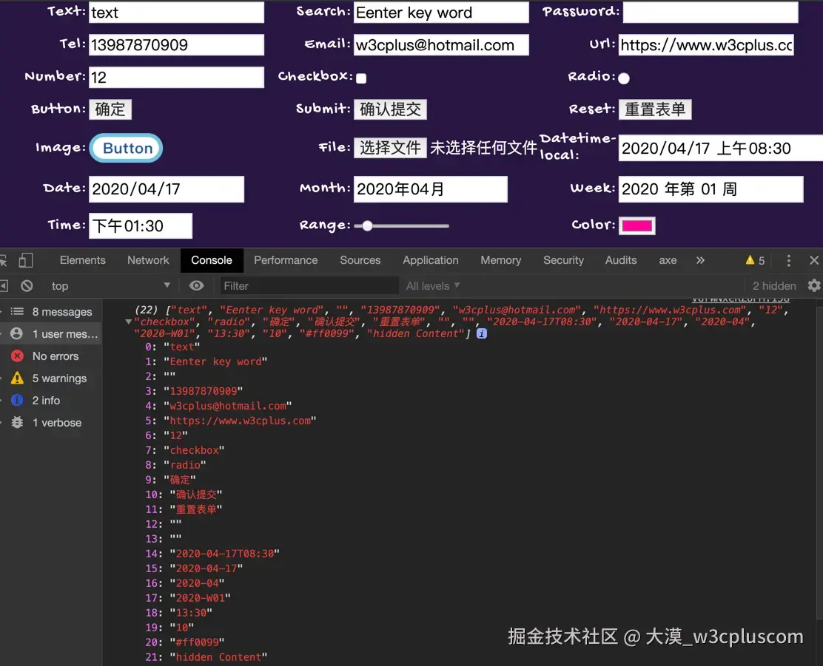This screenshot has width=823, height=666.
Task: Open the axe tab
Action: pyautogui.click(x=668, y=260)
